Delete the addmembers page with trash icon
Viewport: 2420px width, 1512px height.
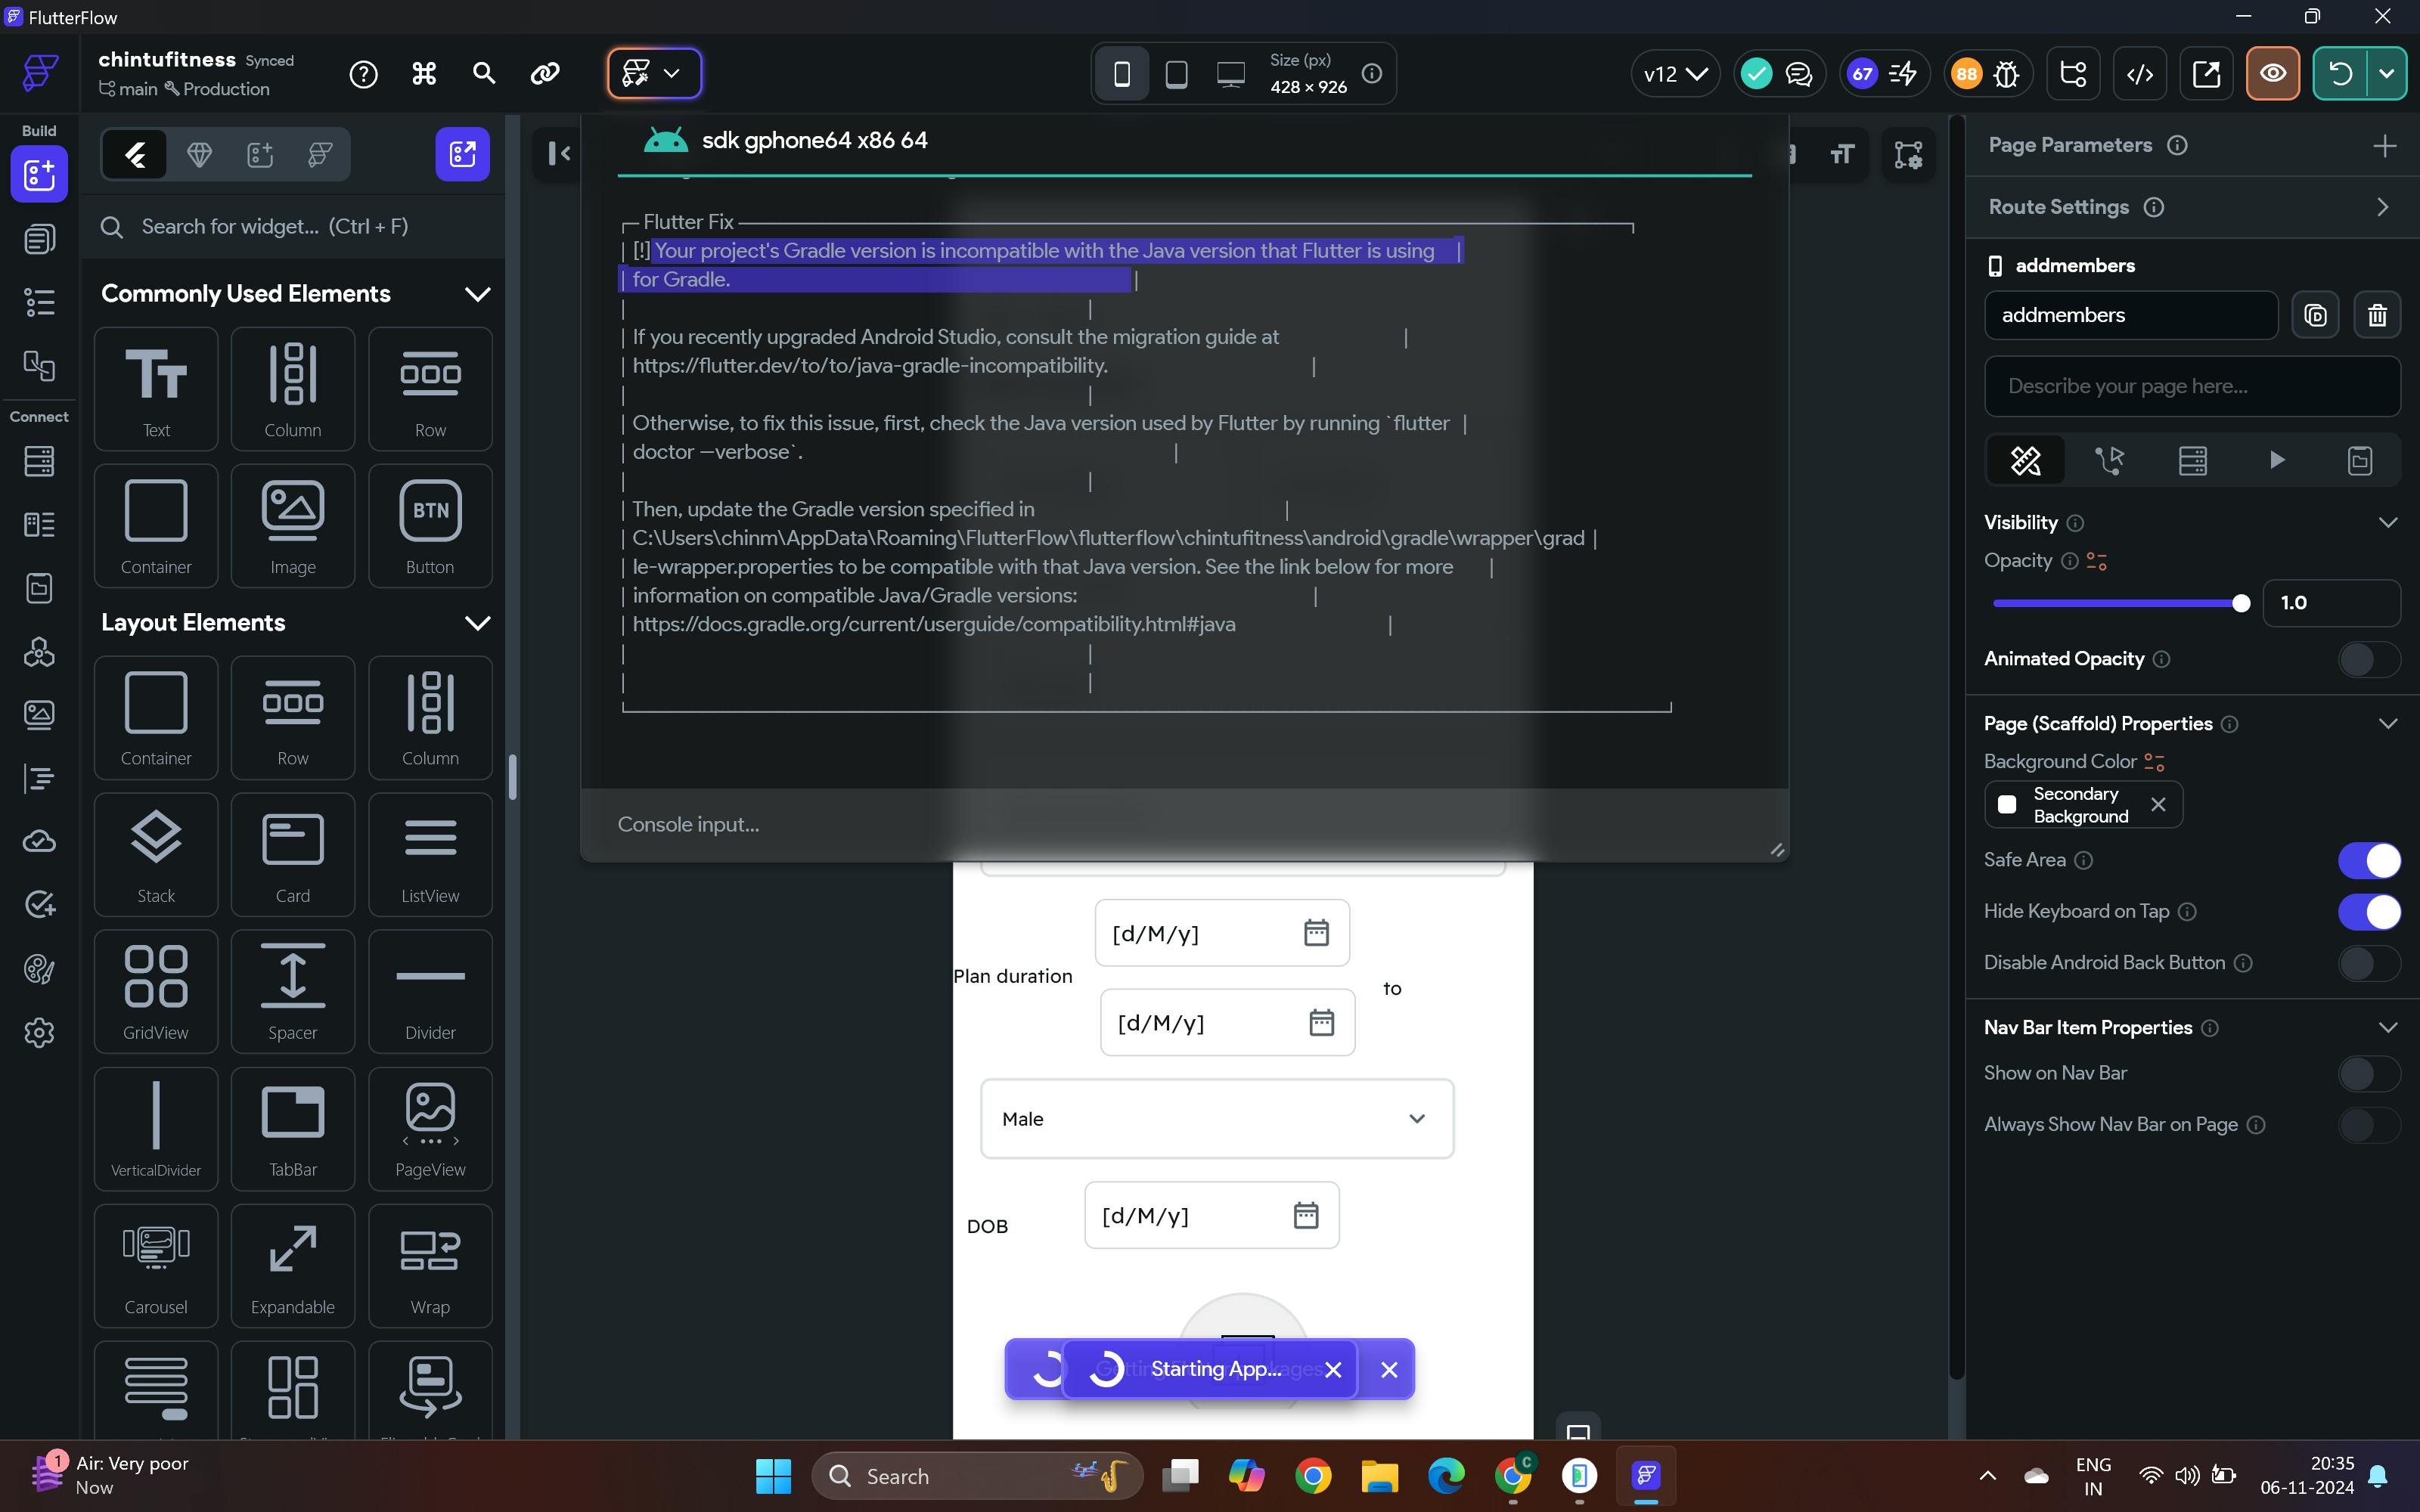pos(2377,316)
